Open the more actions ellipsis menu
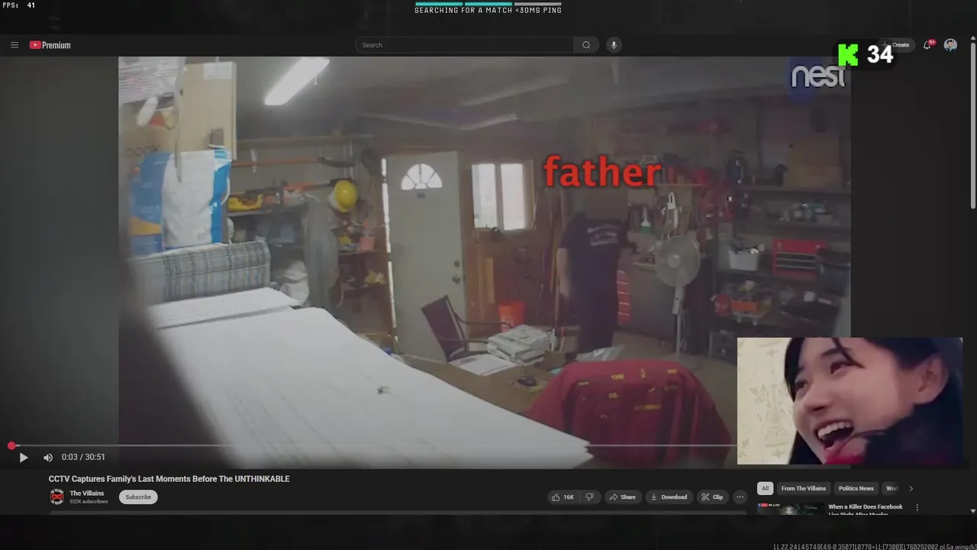The width and height of the screenshot is (977, 550). tap(740, 497)
